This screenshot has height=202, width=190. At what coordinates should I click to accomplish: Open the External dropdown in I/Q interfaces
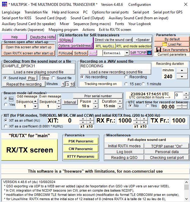point(127,53)
